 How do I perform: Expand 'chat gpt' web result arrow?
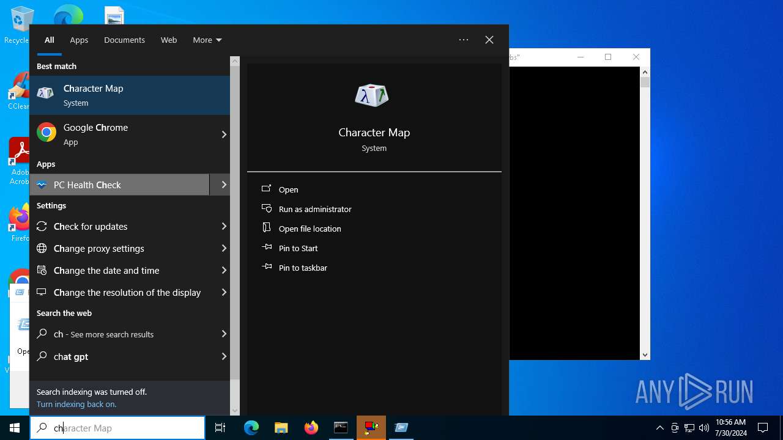tap(224, 356)
